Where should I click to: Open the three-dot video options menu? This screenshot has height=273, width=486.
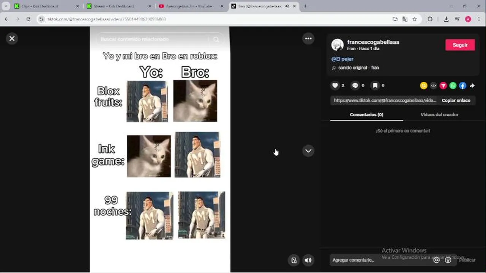pos(308,38)
